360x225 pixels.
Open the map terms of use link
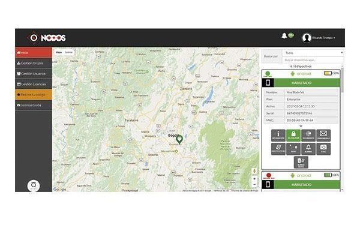221,191
